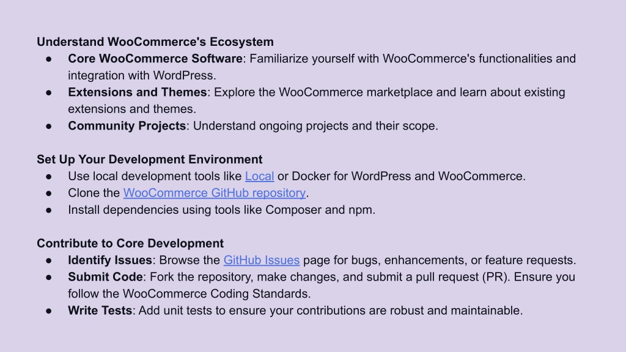Click the bold Community Projects text
This screenshot has width=626, height=352.
127,126
